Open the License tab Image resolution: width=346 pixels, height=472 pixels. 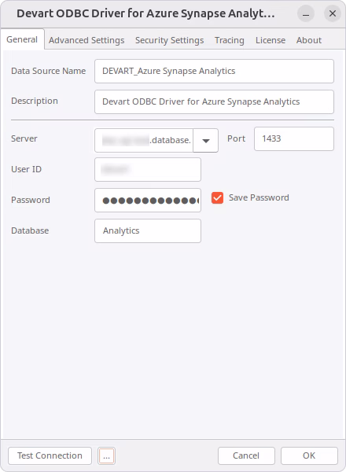(x=271, y=40)
